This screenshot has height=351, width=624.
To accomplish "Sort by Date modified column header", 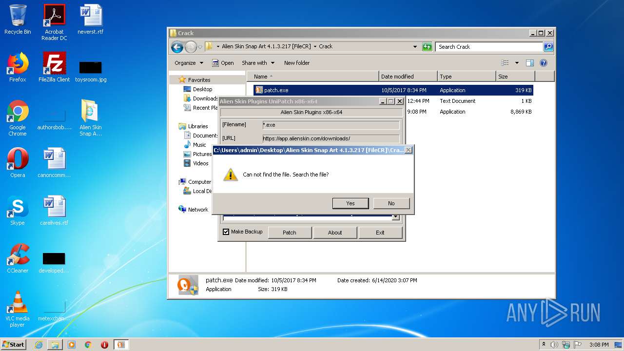I will point(408,77).
